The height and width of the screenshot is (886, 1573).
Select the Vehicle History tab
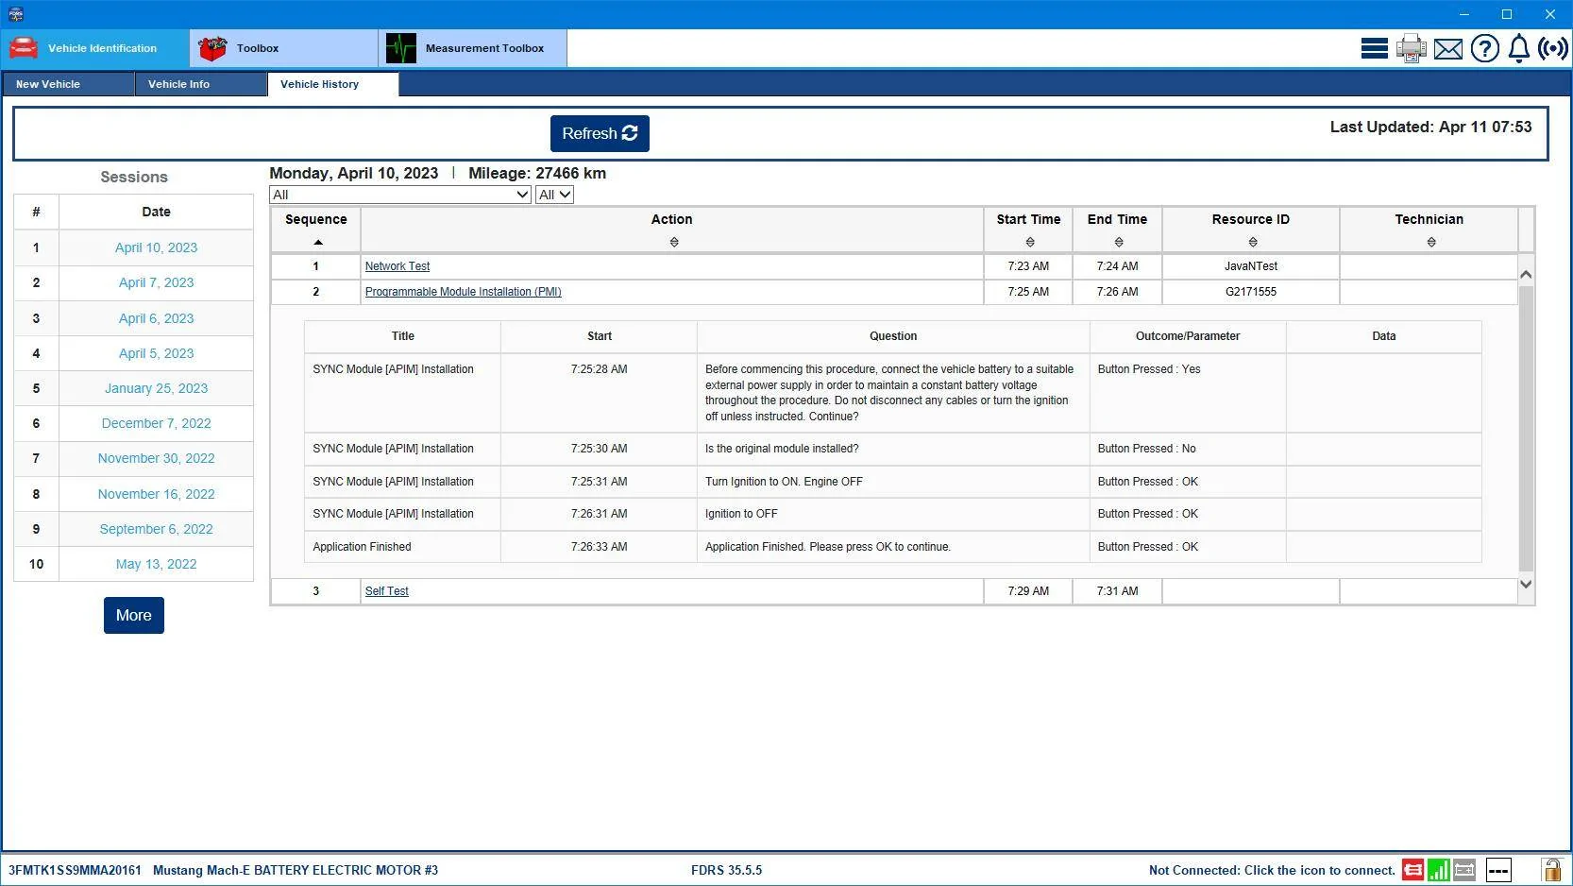pyautogui.click(x=333, y=84)
